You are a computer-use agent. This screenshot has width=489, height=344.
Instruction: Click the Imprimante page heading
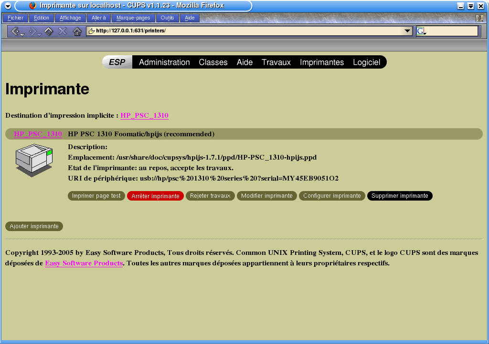(47, 89)
